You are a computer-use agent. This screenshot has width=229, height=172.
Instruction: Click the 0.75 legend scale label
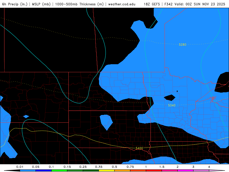coord(130,167)
